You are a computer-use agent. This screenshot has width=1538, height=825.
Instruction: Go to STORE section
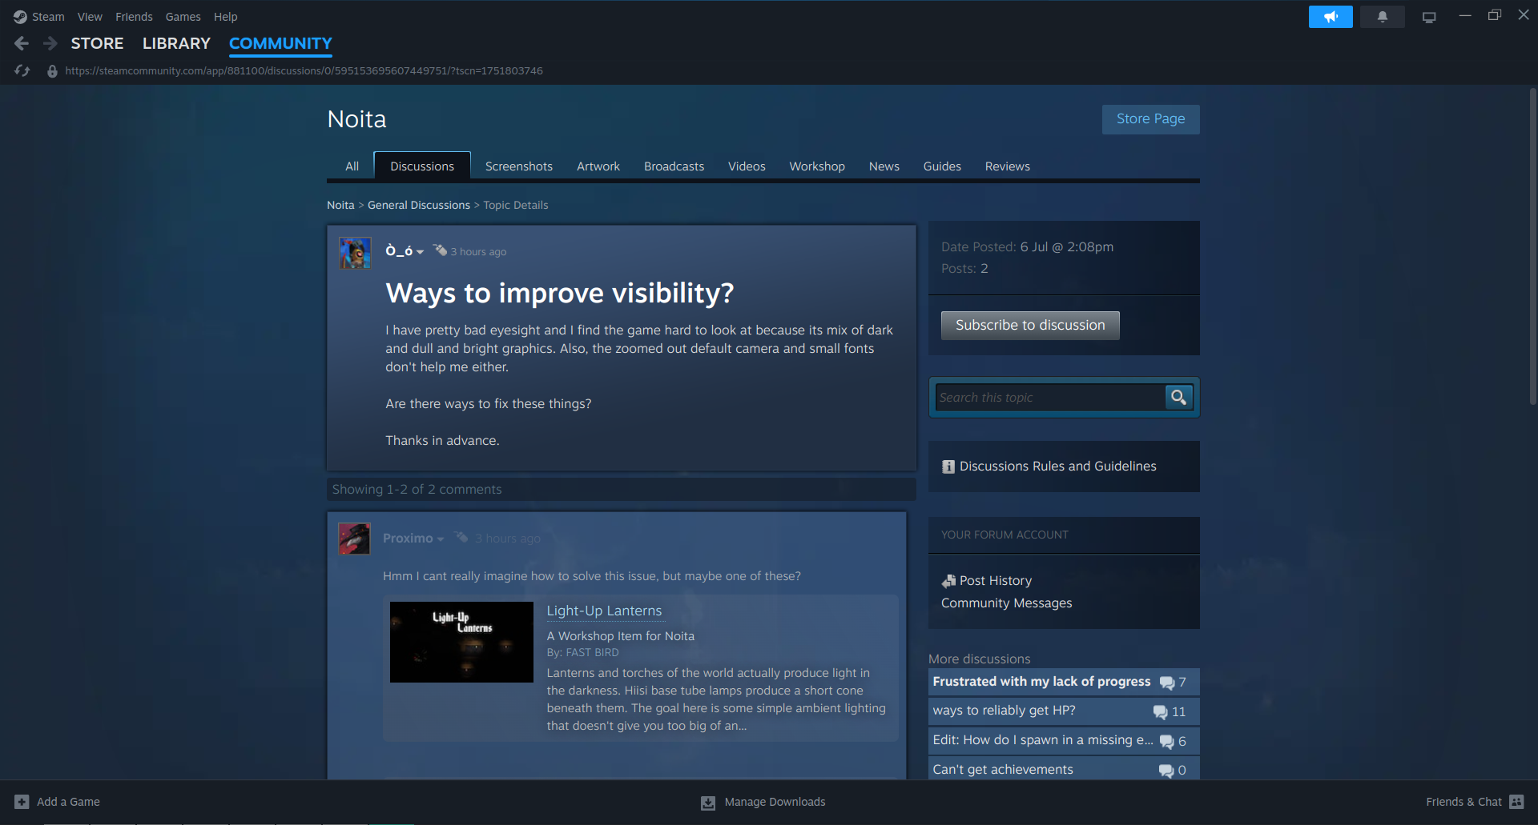pos(97,43)
